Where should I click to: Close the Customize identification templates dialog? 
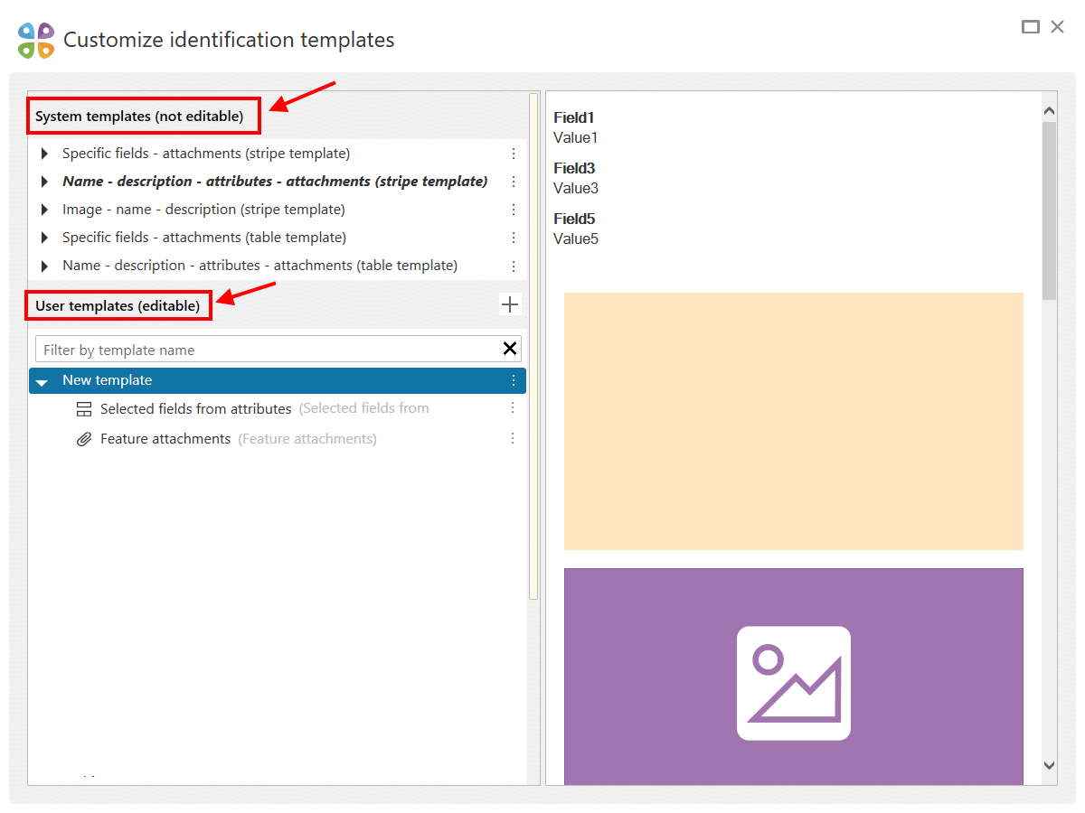[x=1057, y=27]
